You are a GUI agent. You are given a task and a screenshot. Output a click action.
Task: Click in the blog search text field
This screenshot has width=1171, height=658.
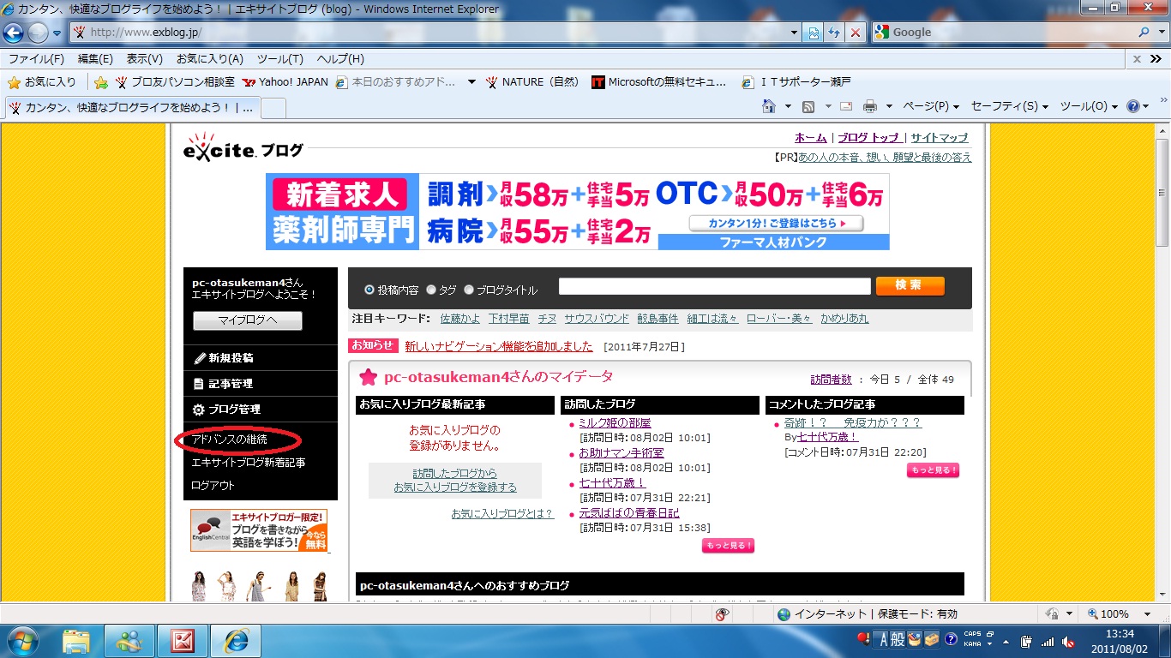715,286
